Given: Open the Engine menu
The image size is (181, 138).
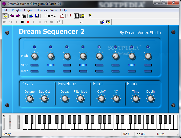Looking at the screenshot, I should pyautogui.click(x=29, y=10).
